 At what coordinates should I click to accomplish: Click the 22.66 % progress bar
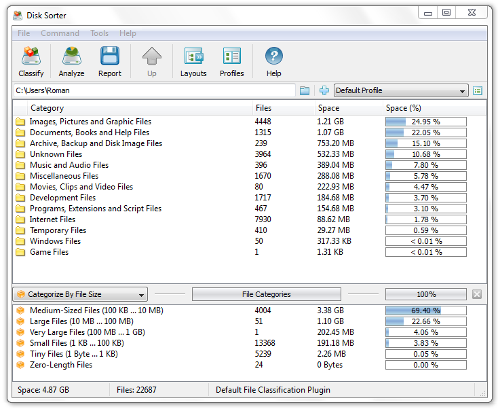pos(426,321)
